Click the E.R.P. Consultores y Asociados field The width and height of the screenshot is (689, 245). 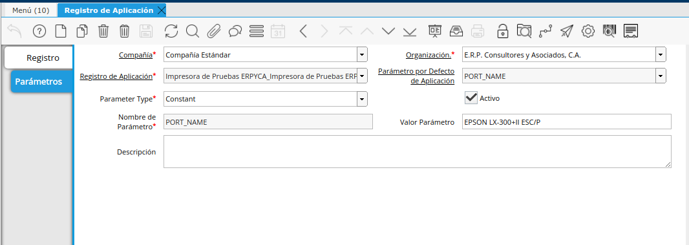(x=559, y=55)
